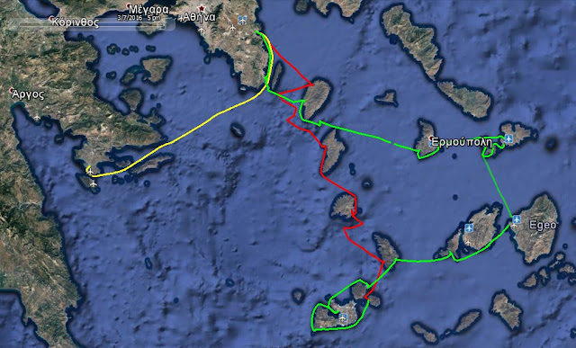Click the blue Athens airport icon
Viewport: 576px width, 348px height.
click(x=242, y=20)
